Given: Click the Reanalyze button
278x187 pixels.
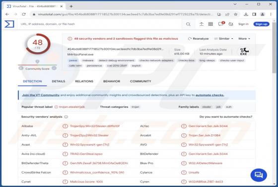Looking at the screenshot, I should click(199, 38).
